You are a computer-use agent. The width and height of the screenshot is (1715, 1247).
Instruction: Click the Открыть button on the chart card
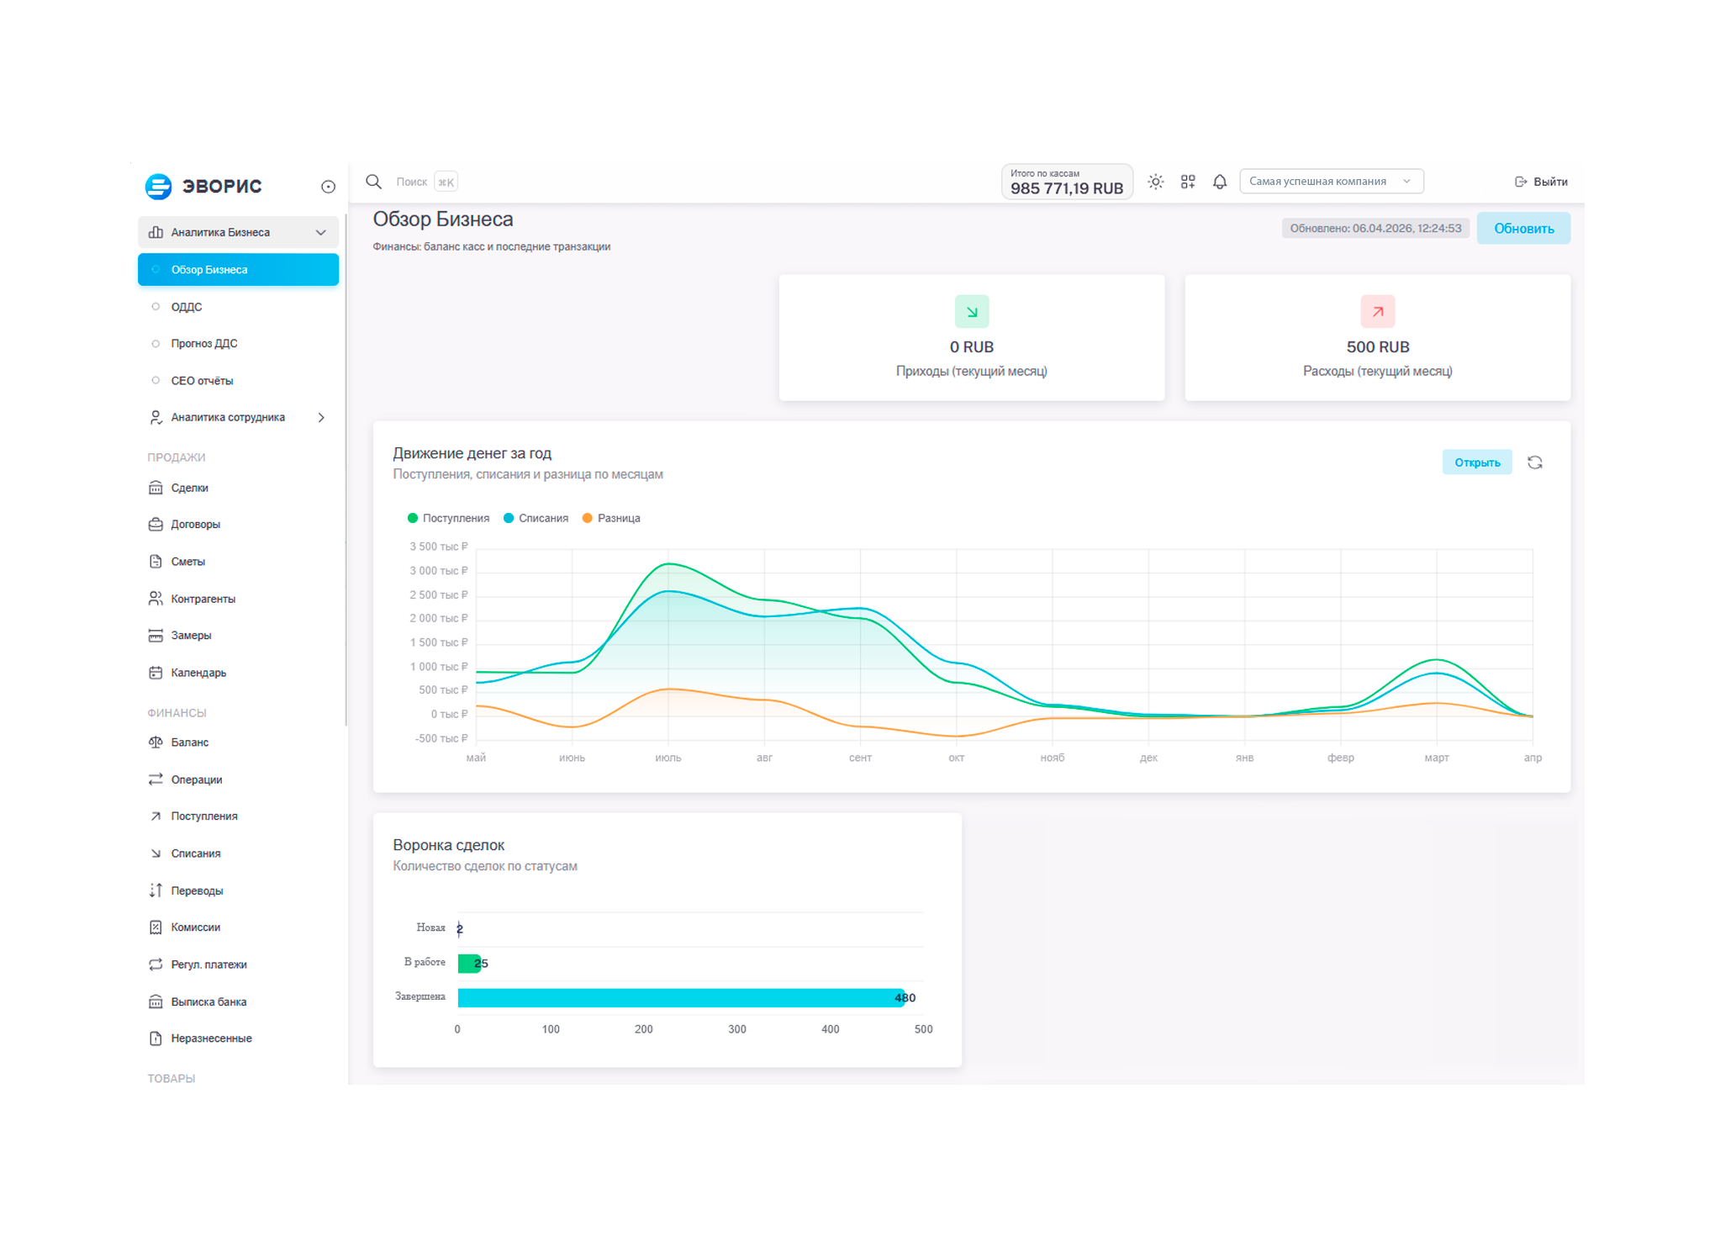pyautogui.click(x=1477, y=462)
